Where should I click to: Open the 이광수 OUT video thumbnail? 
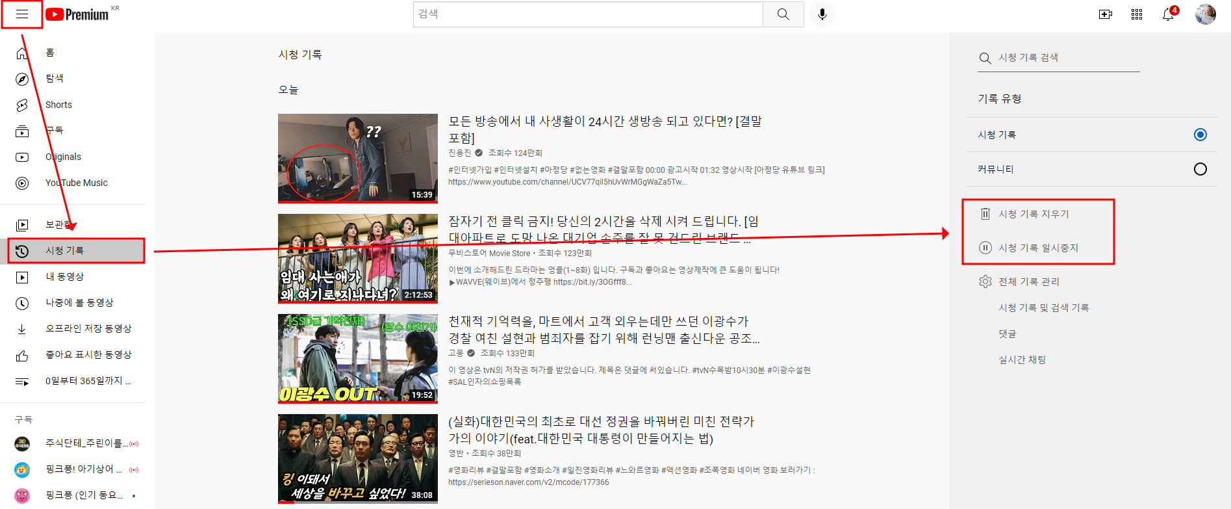pyautogui.click(x=358, y=359)
